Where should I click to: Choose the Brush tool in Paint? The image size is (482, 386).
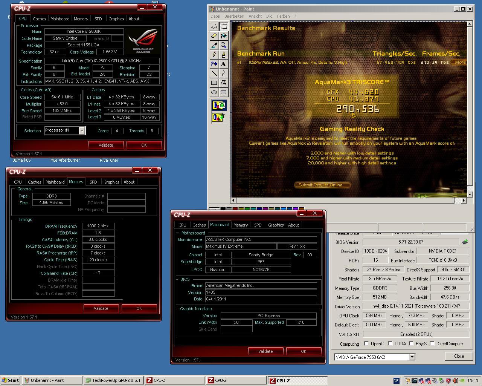point(224,55)
